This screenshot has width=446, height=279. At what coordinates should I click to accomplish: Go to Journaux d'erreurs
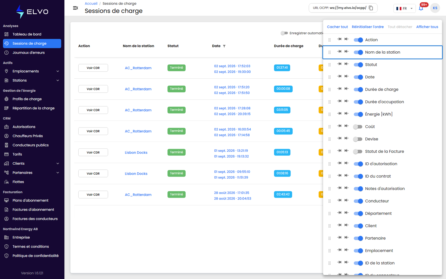[32, 53]
